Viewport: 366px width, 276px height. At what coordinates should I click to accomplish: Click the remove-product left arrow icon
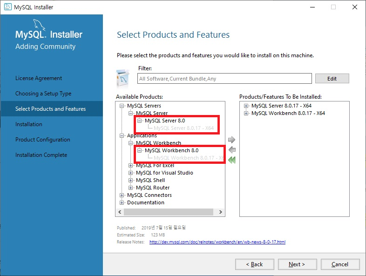[x=232, y=150]
